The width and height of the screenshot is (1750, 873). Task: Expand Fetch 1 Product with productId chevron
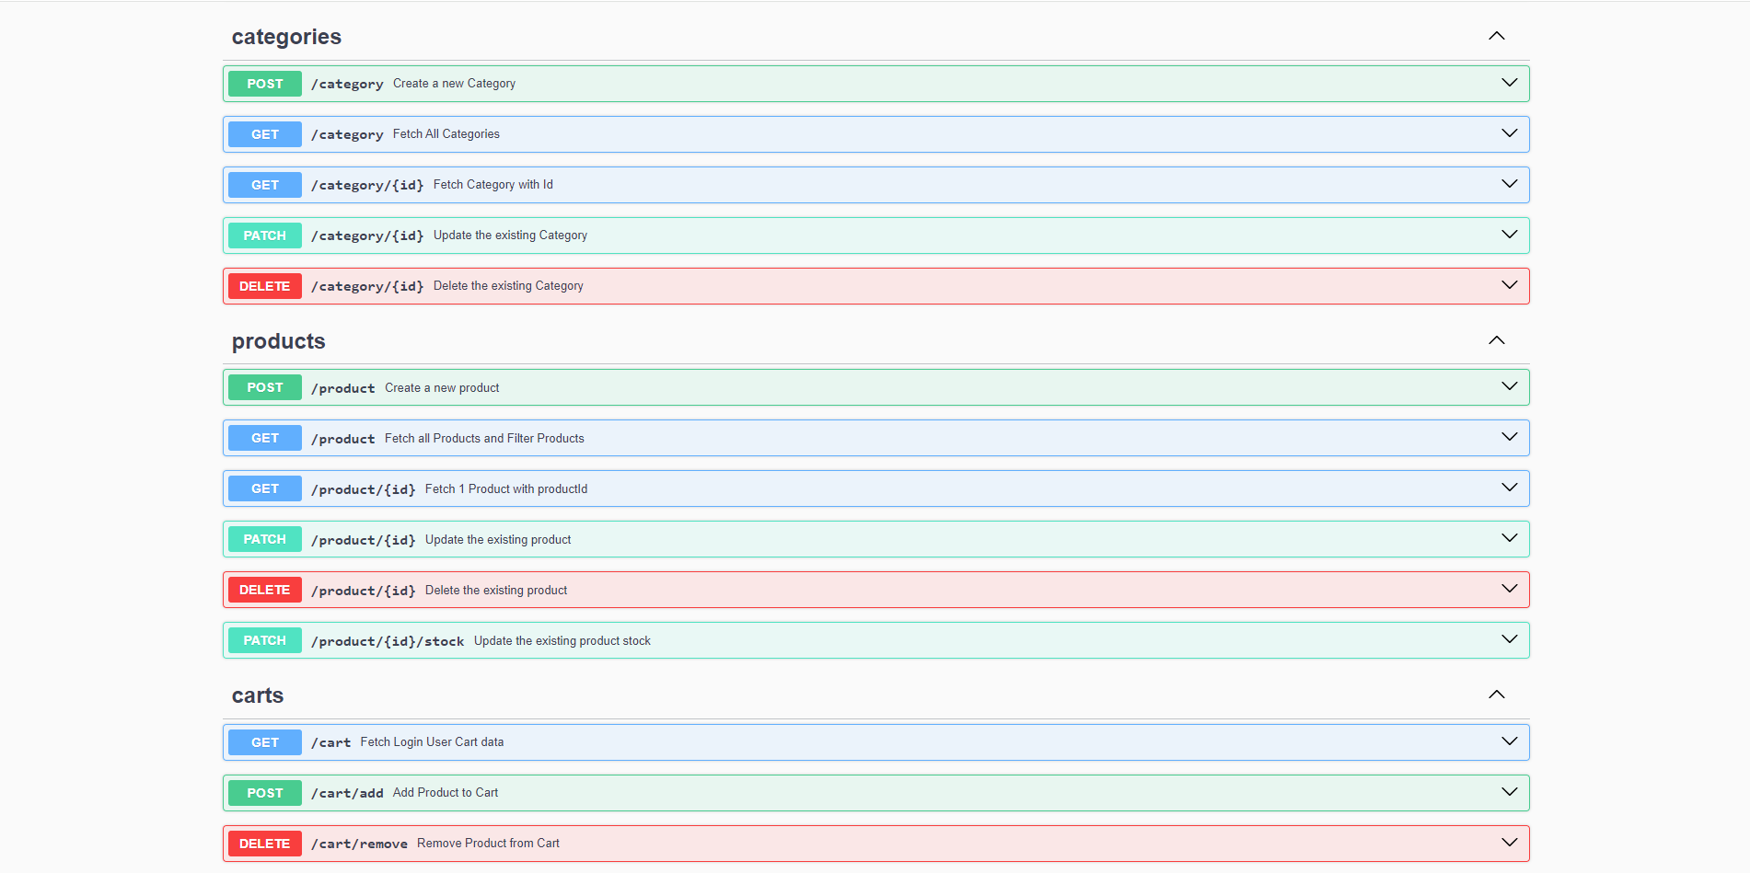(x=1510, y=488)
